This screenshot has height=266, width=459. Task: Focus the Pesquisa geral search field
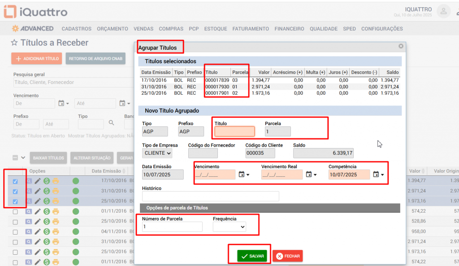[x=73, y=83]
